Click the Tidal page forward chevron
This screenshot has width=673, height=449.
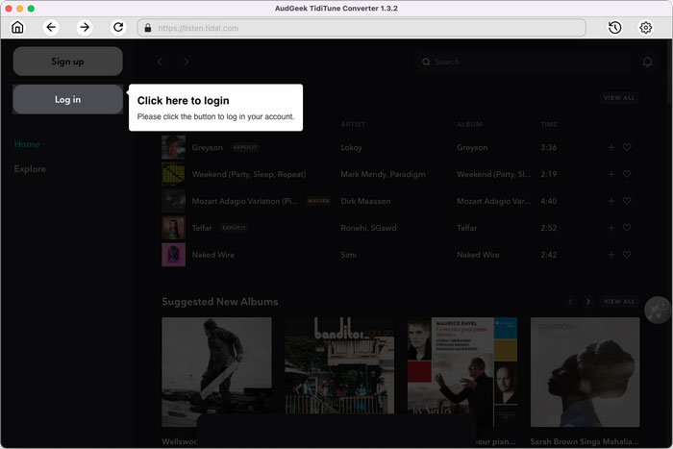(187, 62)
